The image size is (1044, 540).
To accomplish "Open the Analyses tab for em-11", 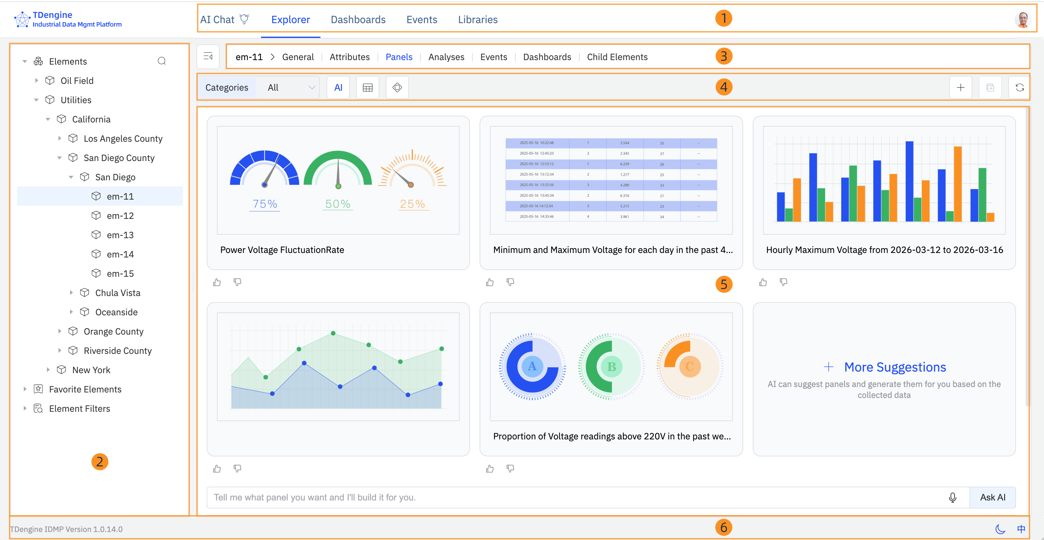I will click(446, 57).
